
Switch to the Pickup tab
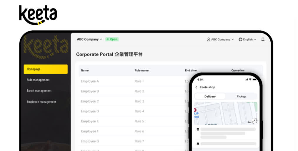(241, 96)
